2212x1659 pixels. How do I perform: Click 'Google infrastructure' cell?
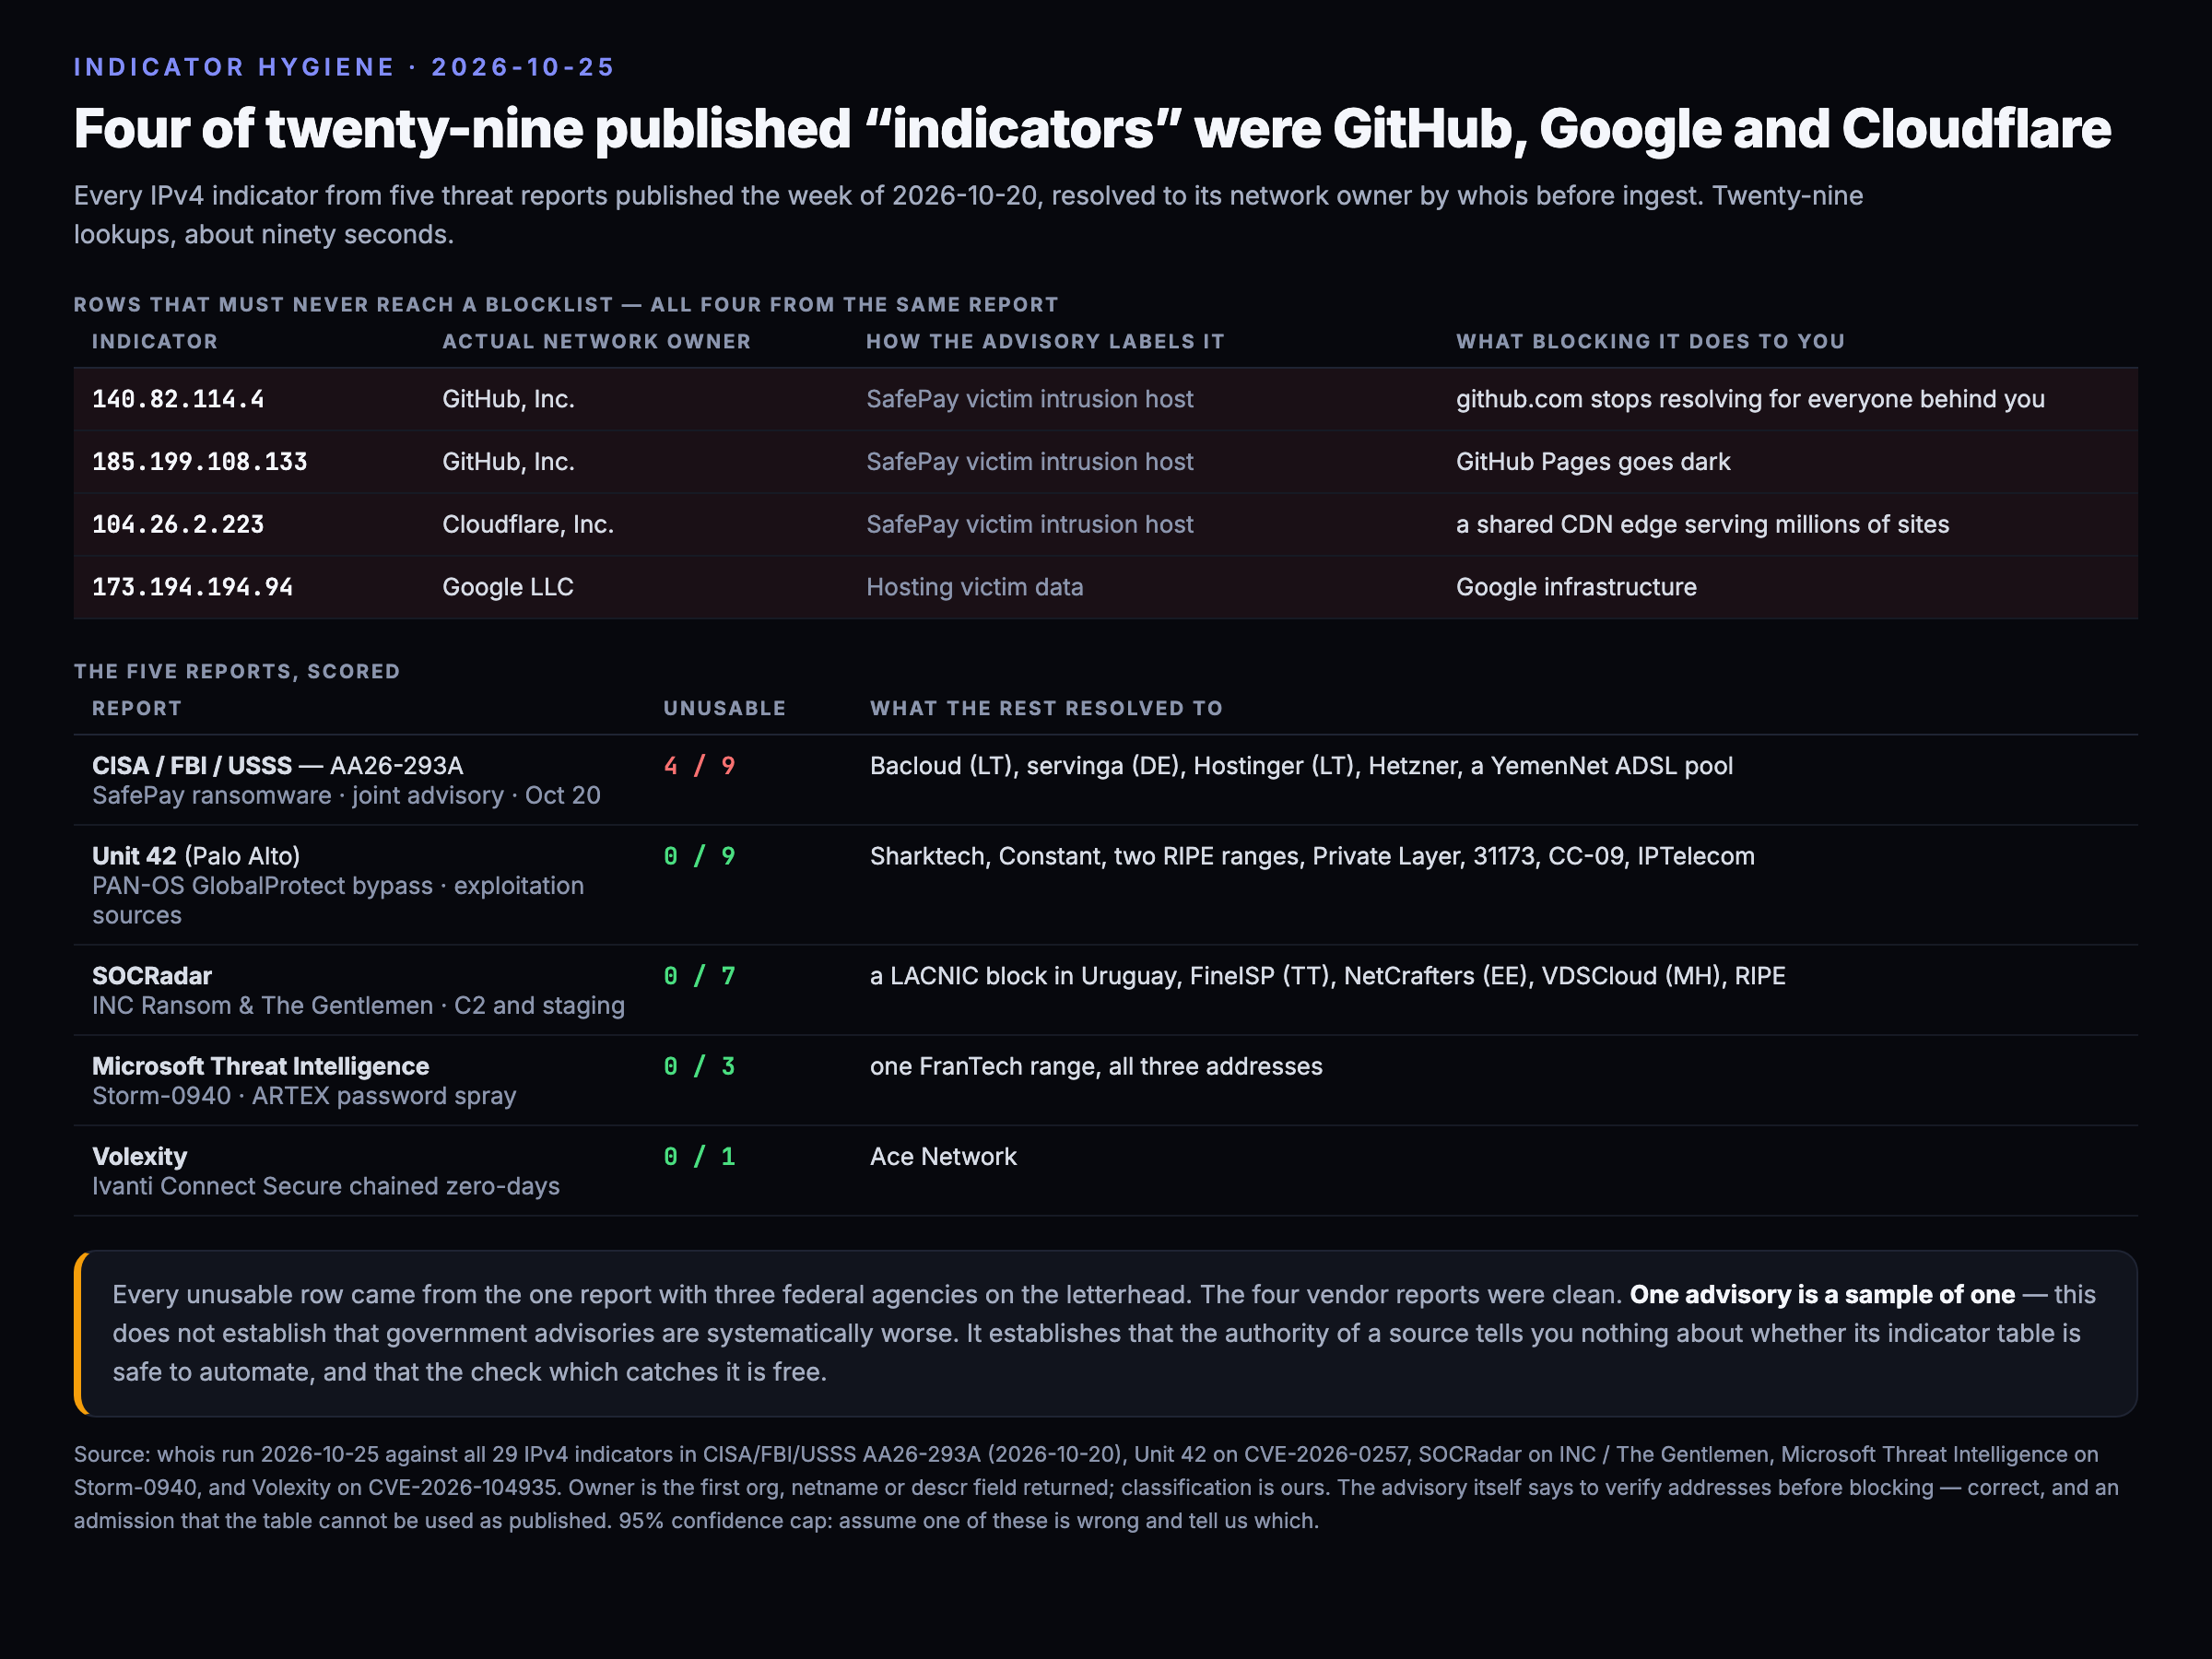coord(1576,587)
